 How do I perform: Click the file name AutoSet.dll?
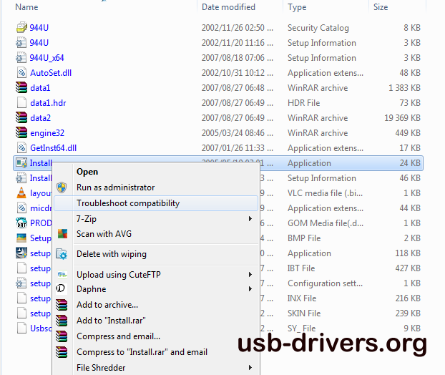pos(51,73)
